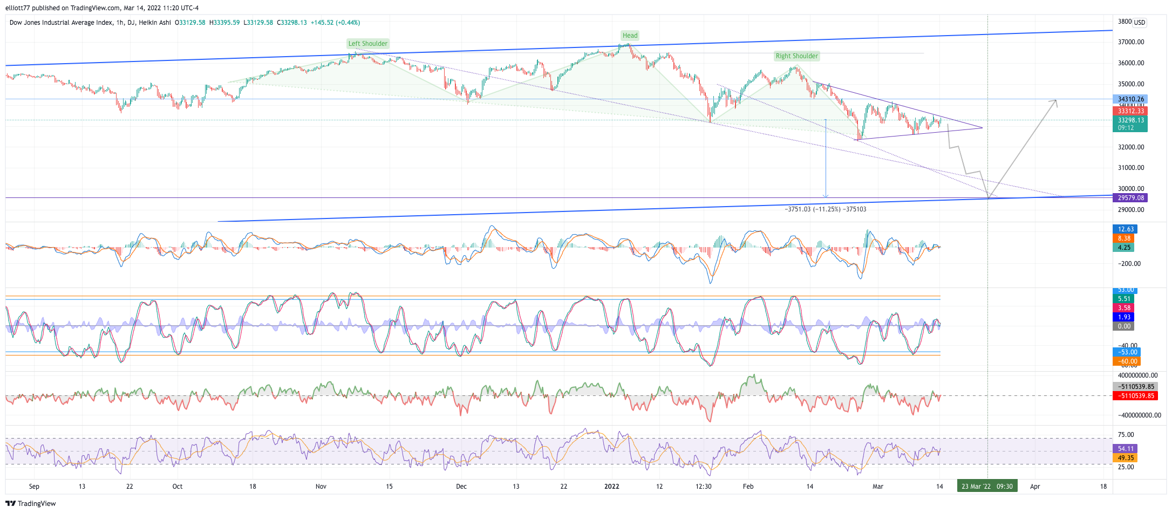
Task: Click the Nov label on time axis
Action: pyautogui.click(x=321, y=487)
